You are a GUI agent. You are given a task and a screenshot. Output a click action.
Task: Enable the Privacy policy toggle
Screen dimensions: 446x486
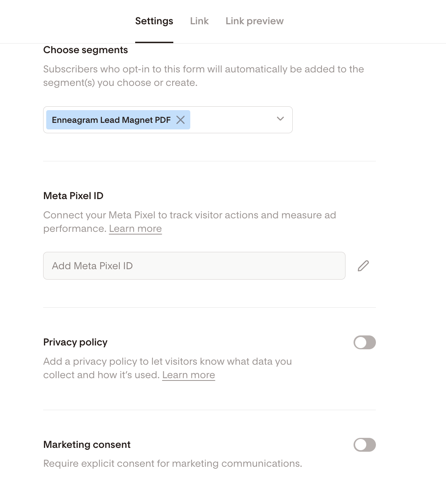(364, 342)
